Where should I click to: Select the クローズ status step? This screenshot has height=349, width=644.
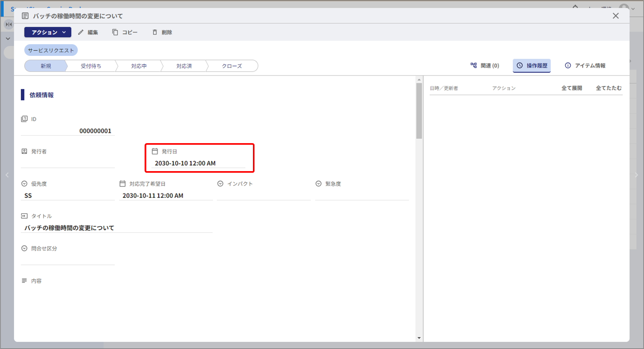tap(232, 66)
